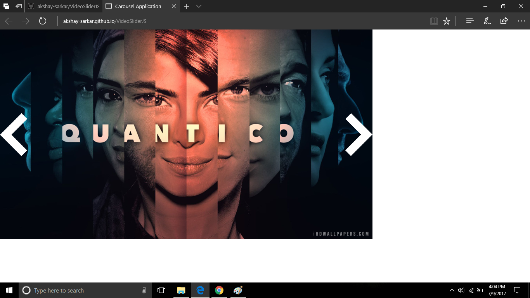The height and width of the screenshot is (298, 530).
Task: Advance to the next carousel slide
Action: click(x=359, y=134)
